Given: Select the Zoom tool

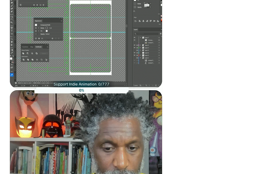Looking at the screenshot, I should (12, 39).
